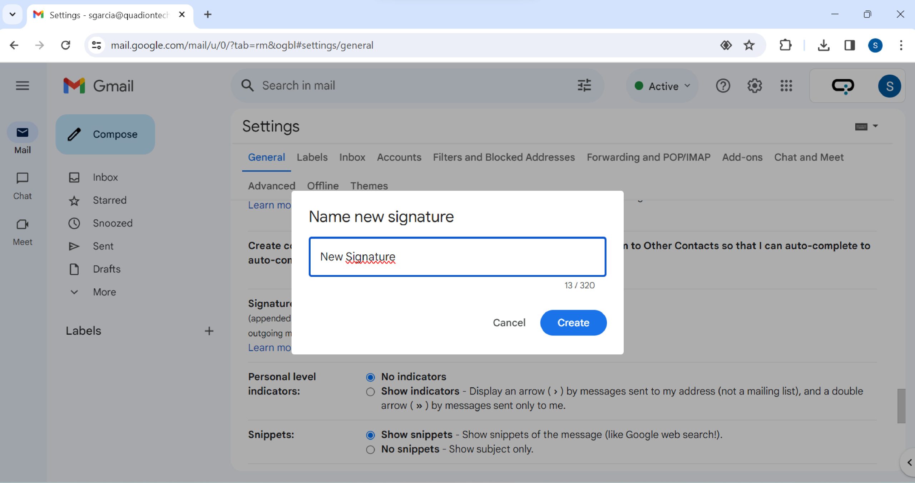Select the Show indicators radio button

[x=370, y=392]
